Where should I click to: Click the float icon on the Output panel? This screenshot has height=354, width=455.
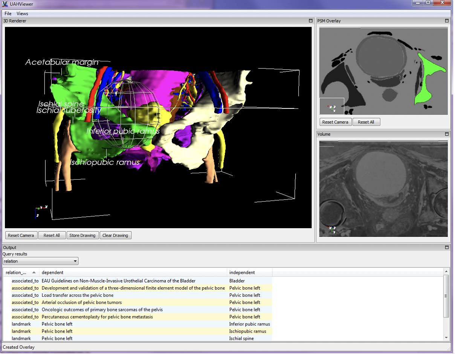(447, 247)
